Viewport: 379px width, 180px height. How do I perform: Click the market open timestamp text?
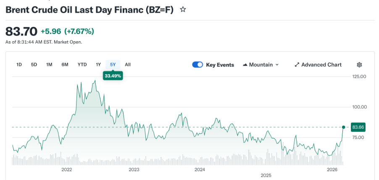coord(44,42)
